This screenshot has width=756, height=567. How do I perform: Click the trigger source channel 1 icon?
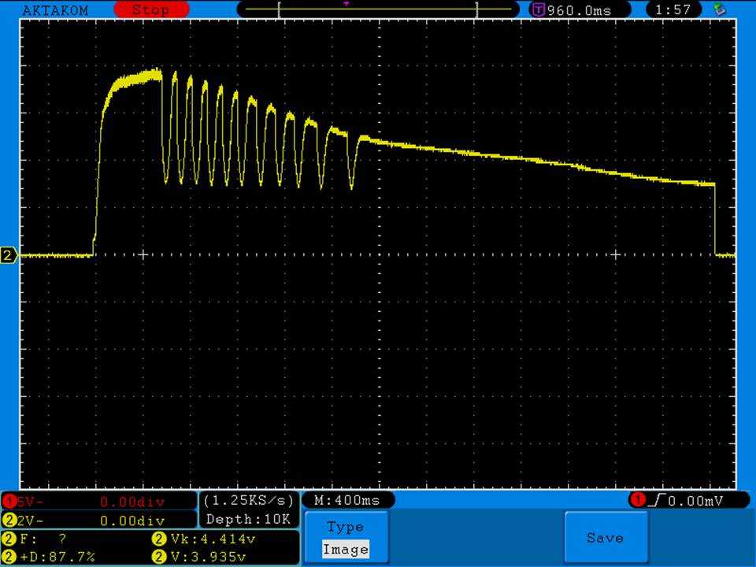pyautogui.click(x=636, y=500)
